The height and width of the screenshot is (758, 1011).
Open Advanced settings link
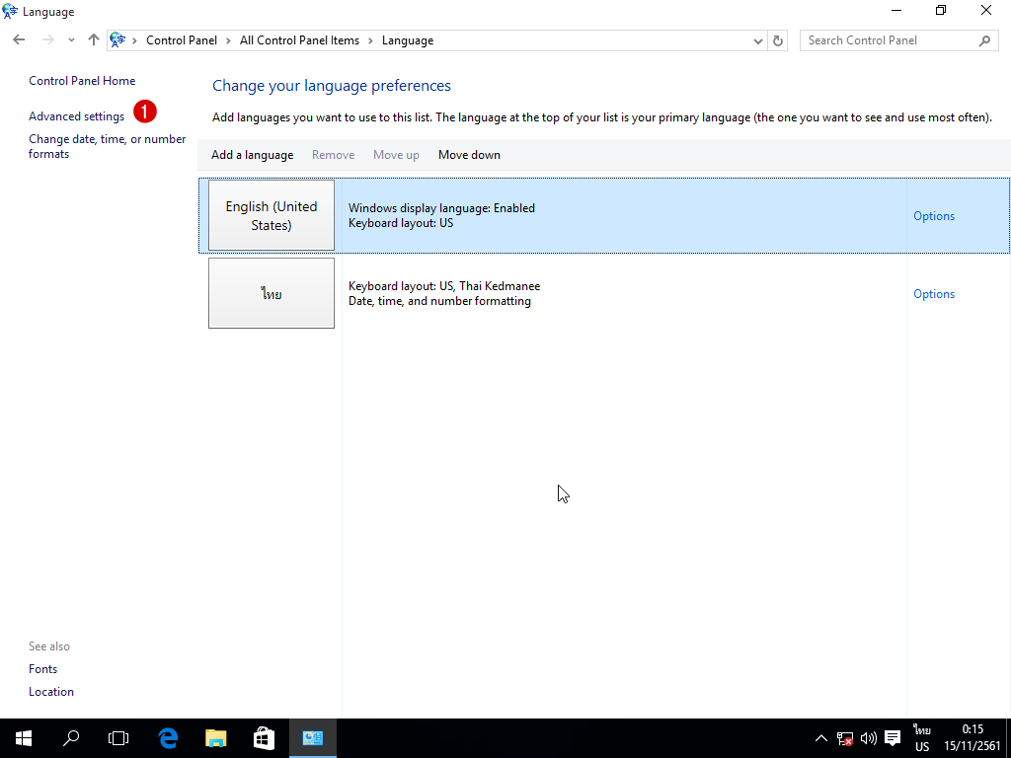coord(76,116)
